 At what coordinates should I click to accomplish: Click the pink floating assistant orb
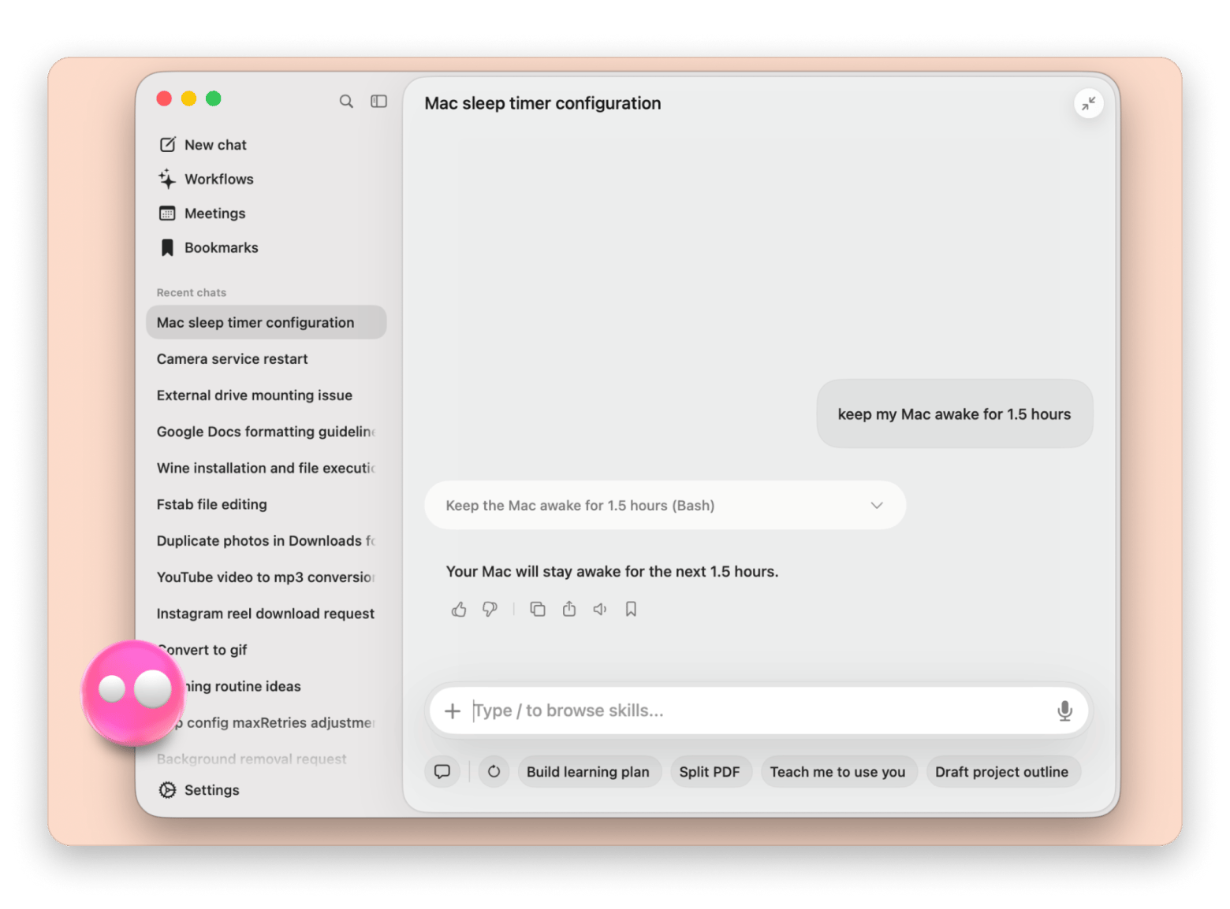pos(133,693)
